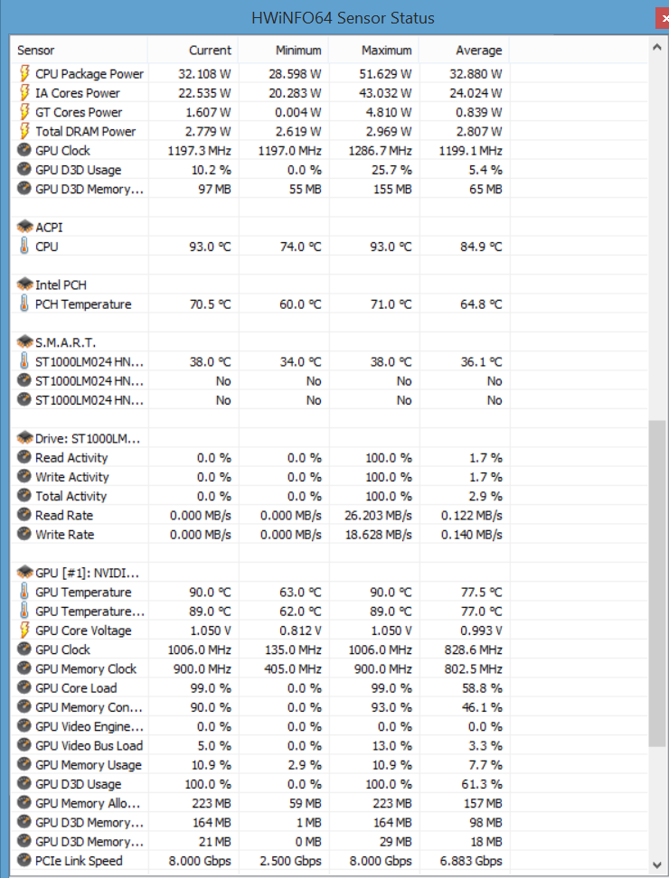
Task: Click the GPU Core Load gauge icon
Action: tap(24, 688)
